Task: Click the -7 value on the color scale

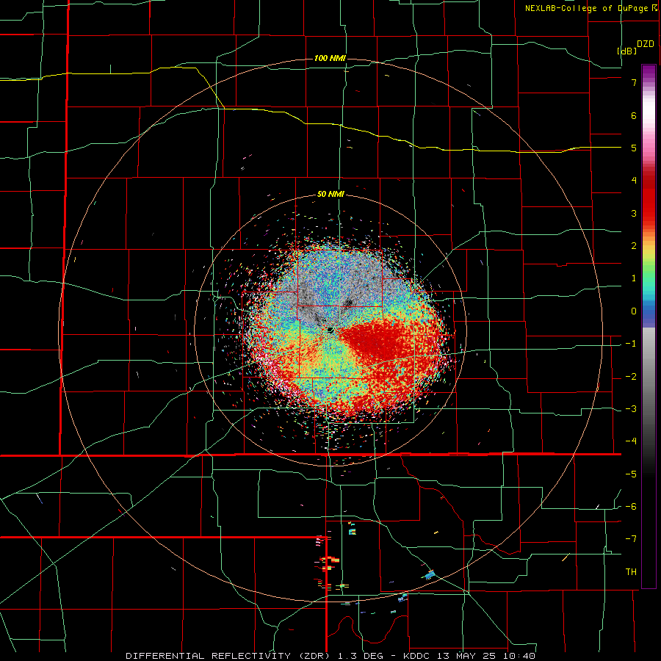Action: [631, 539]
